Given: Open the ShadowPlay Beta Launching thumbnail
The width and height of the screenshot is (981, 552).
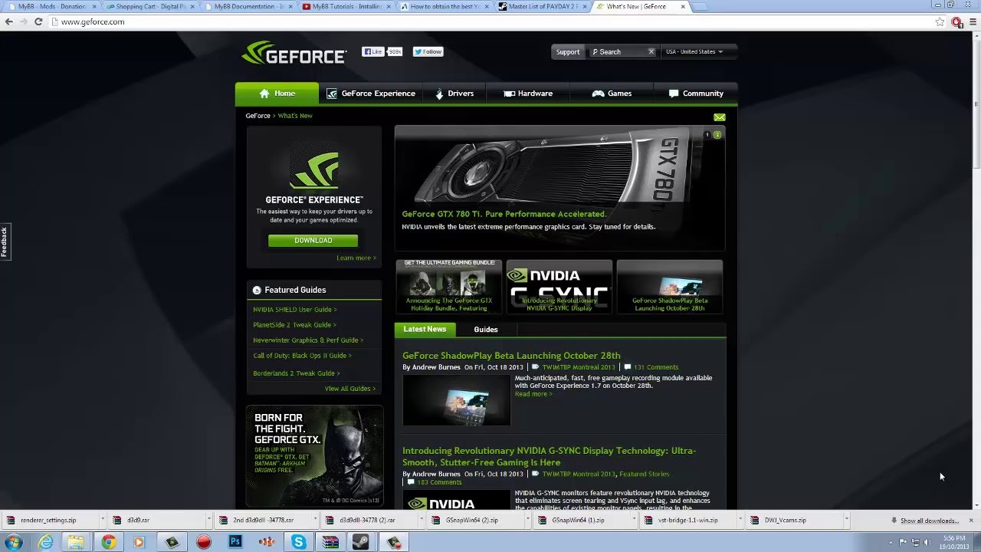Looking at the screenshot, I should click(670, 287).
